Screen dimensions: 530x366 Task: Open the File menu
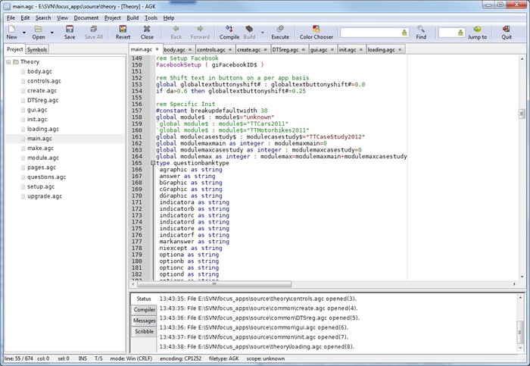coord(11,18)
